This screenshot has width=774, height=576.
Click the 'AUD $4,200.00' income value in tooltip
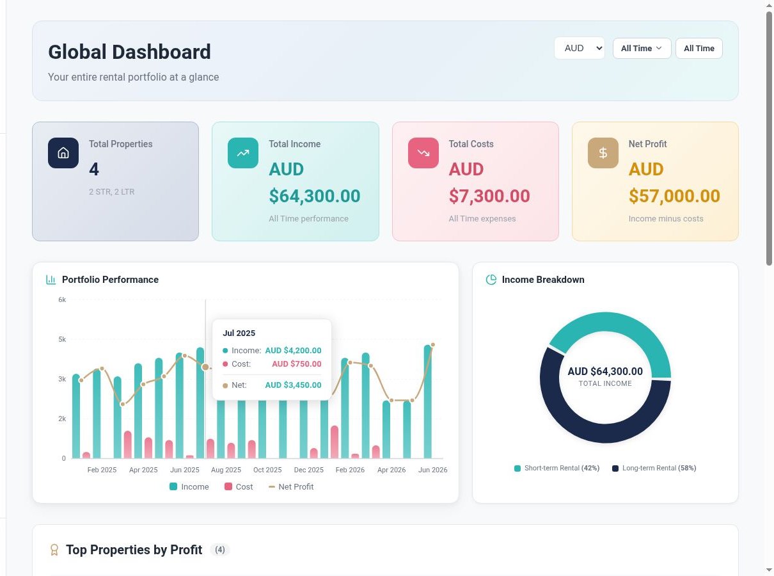click(293, 351)
